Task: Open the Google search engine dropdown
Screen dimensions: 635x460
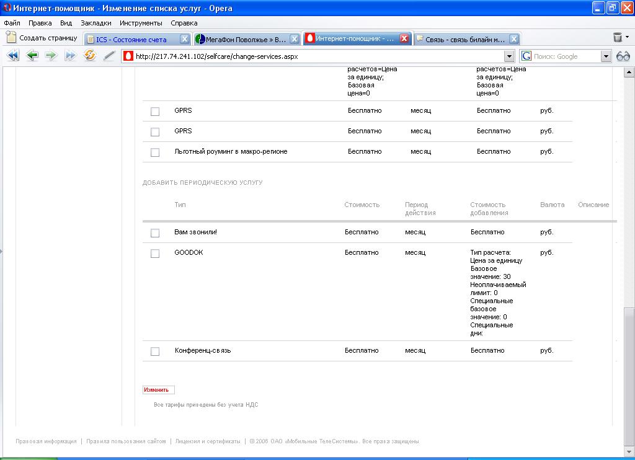Action: (606, 56)
